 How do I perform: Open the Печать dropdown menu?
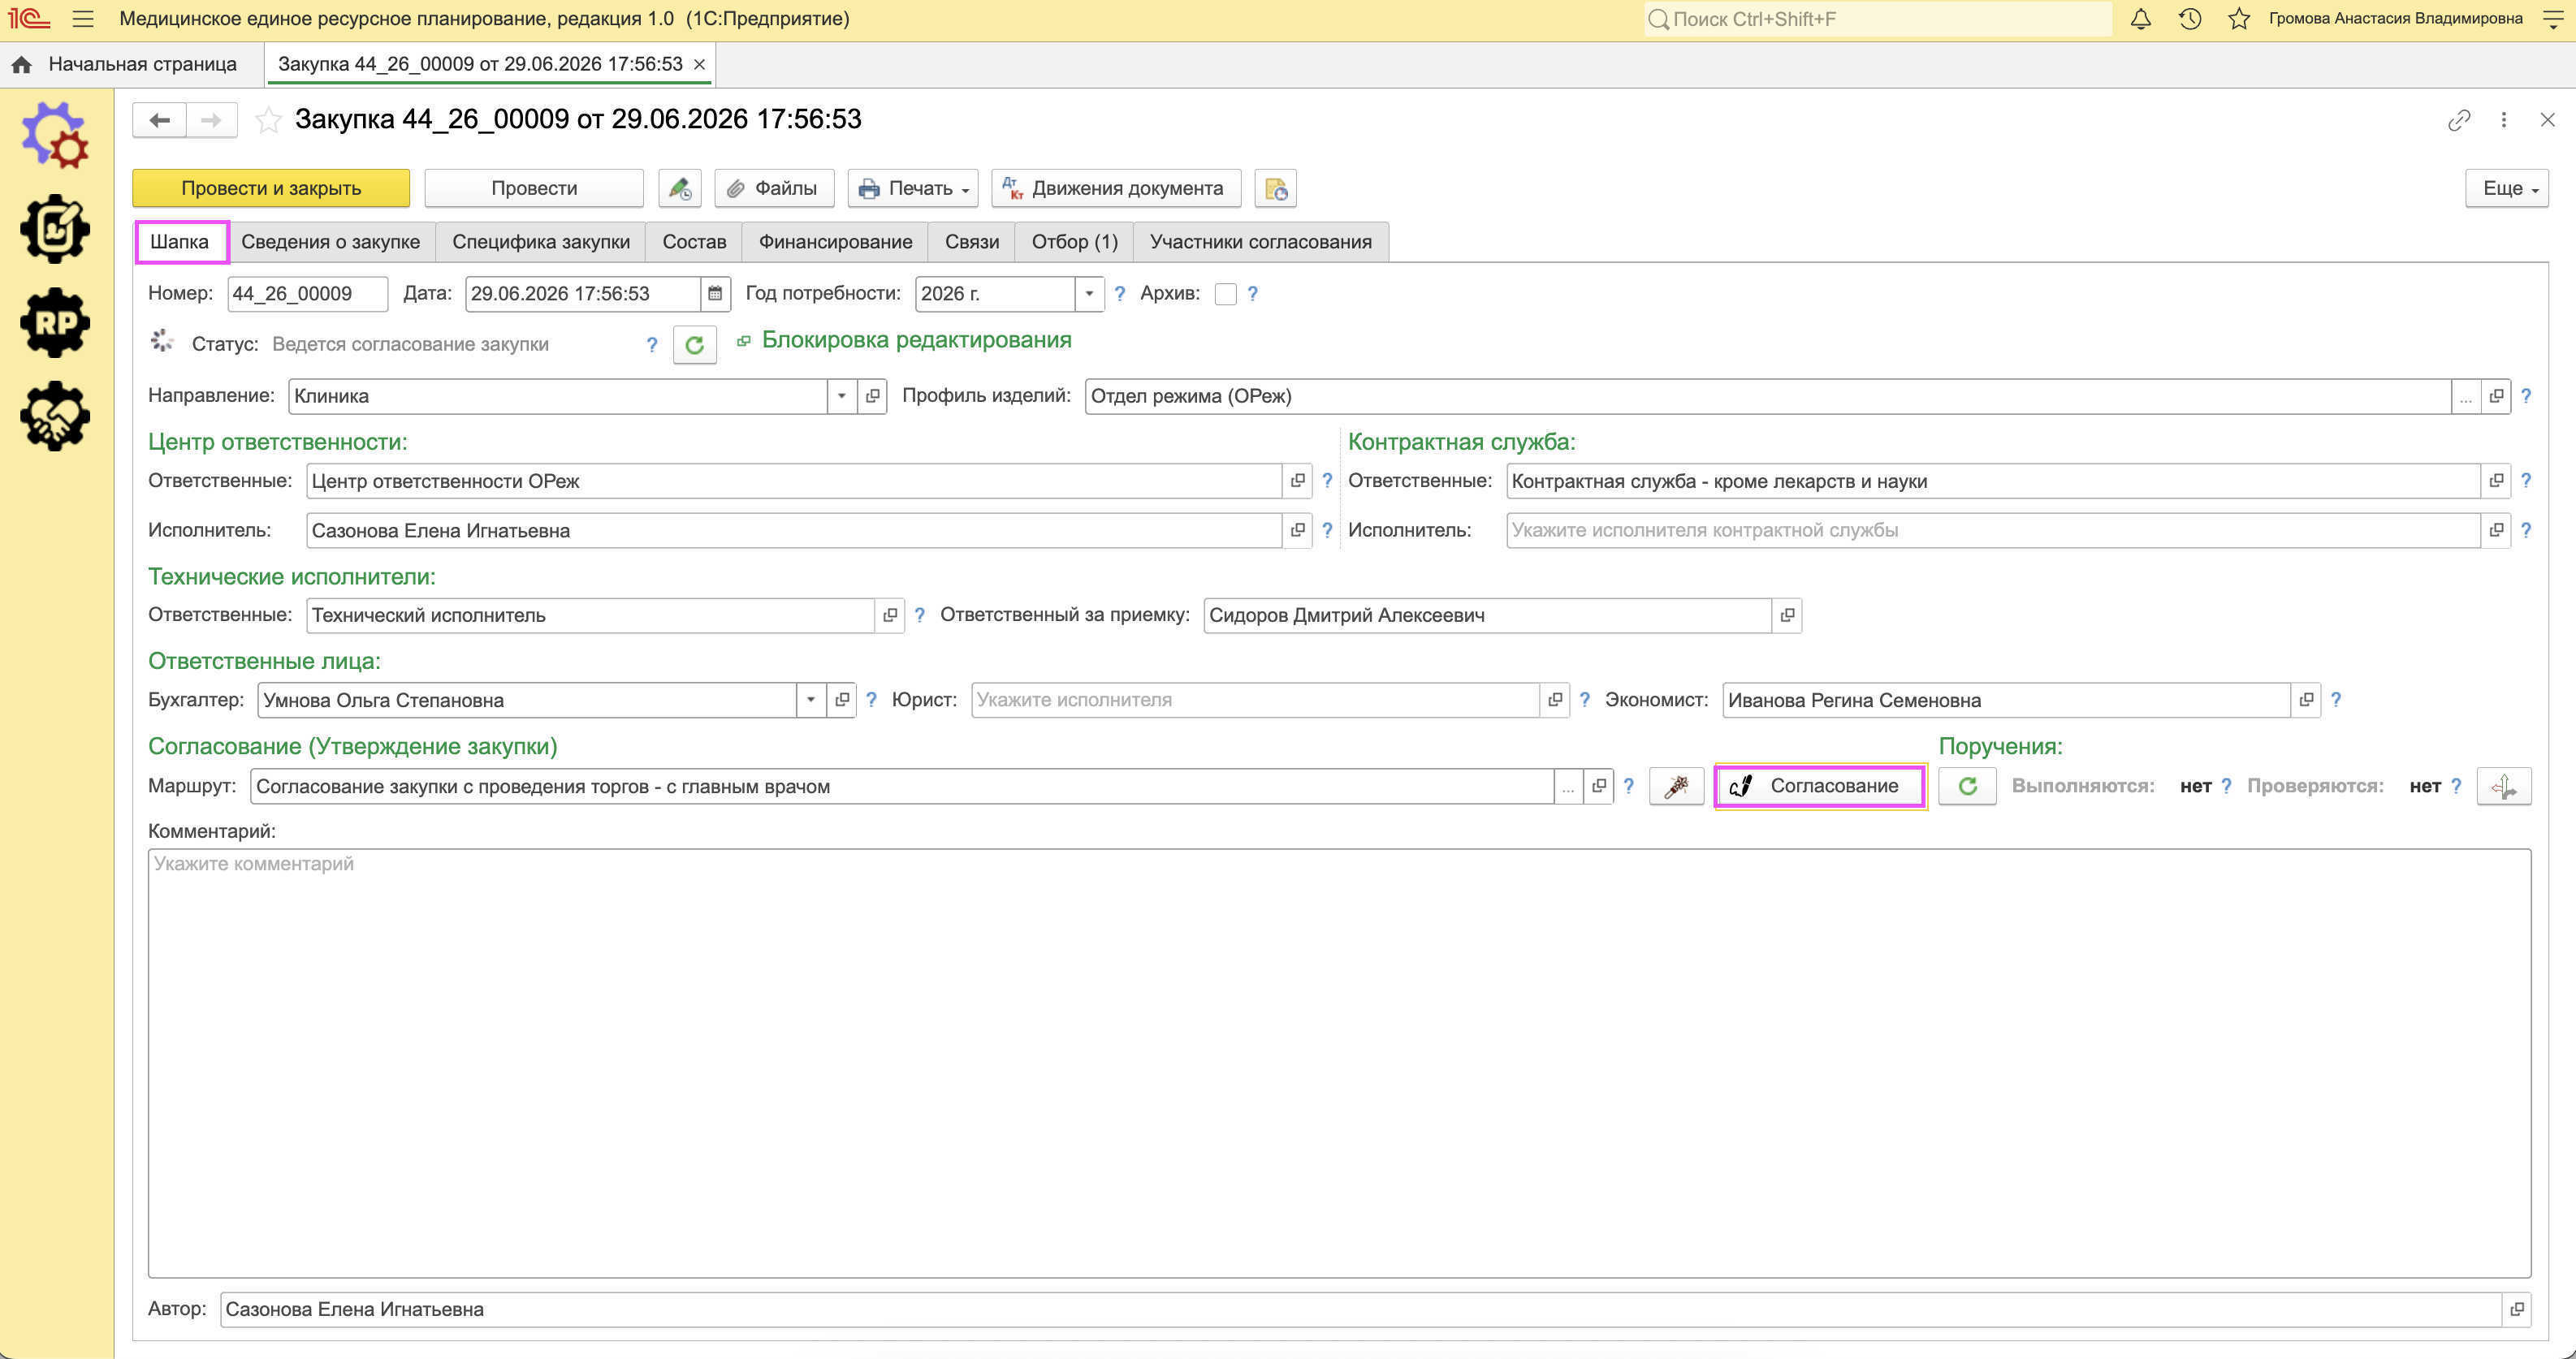coord(913,188)
